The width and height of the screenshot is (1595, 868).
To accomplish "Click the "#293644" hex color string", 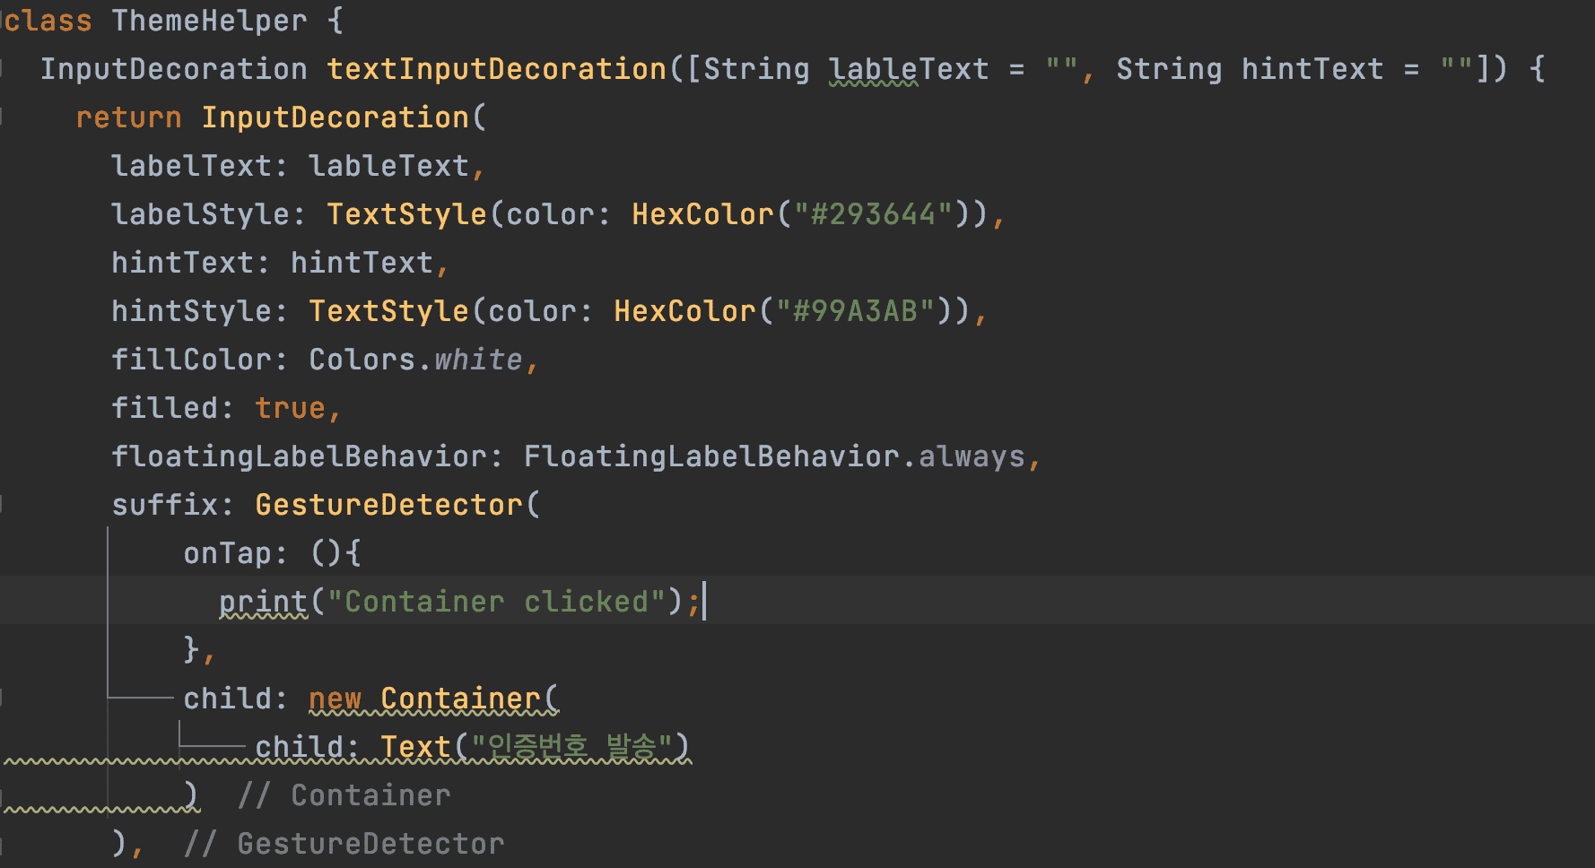I will click(x=873, y=214).
